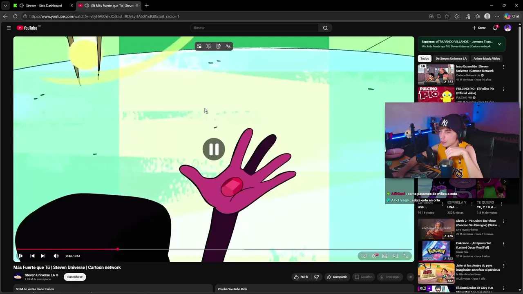
Task: Reload the page with the browser refresh icon
Action: pos(15,16)
